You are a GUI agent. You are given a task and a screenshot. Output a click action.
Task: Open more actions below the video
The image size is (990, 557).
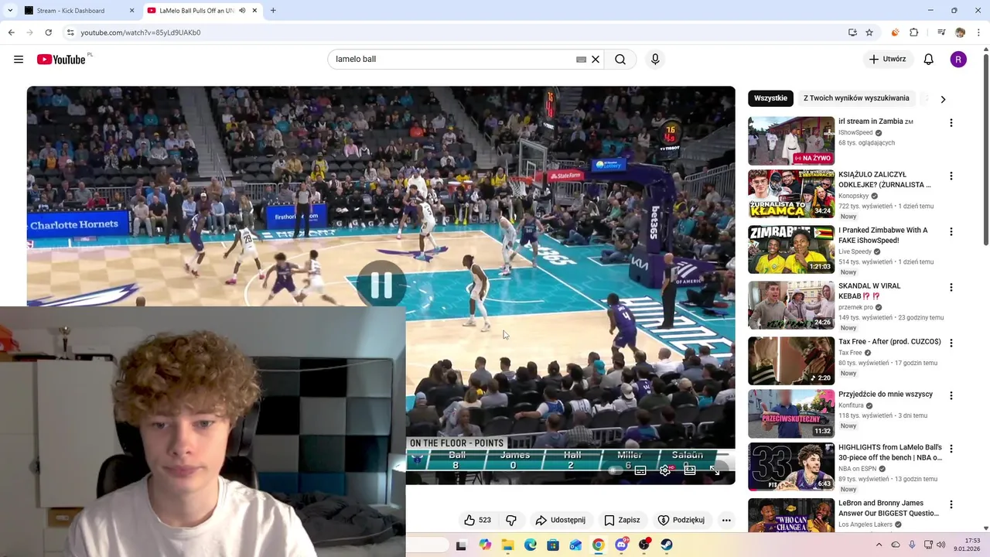tap(726, 520)
